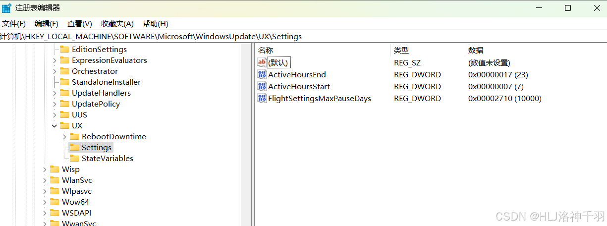Viewport: 607px width, 226px height.
Task: Select the ActiveHoursEnd value name
Action: click(x=297, y=74)
